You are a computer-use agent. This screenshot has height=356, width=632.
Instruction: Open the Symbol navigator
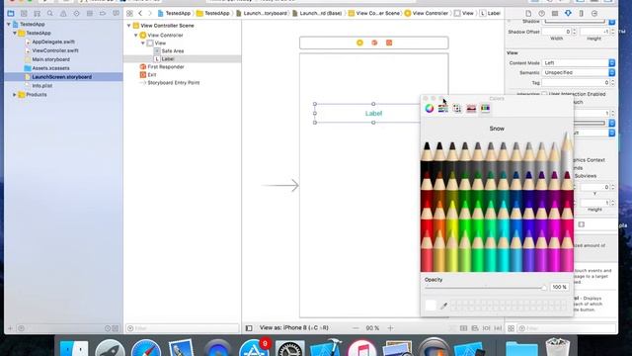tap(37, 13)
